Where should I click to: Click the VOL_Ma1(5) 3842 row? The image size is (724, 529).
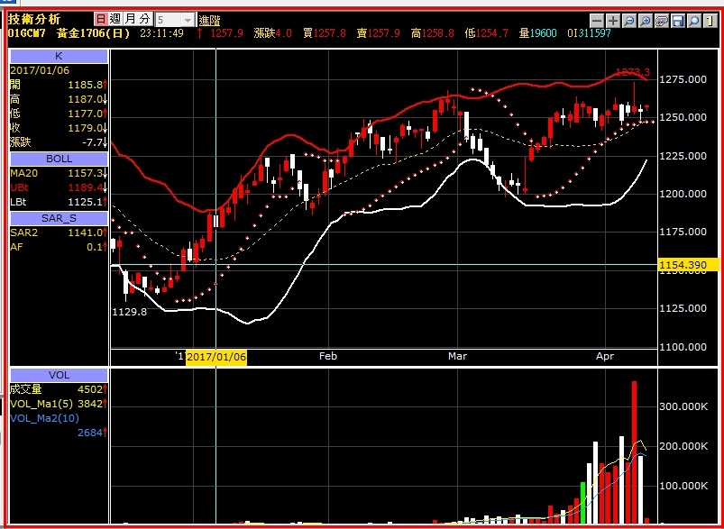[x=59, y=404]
